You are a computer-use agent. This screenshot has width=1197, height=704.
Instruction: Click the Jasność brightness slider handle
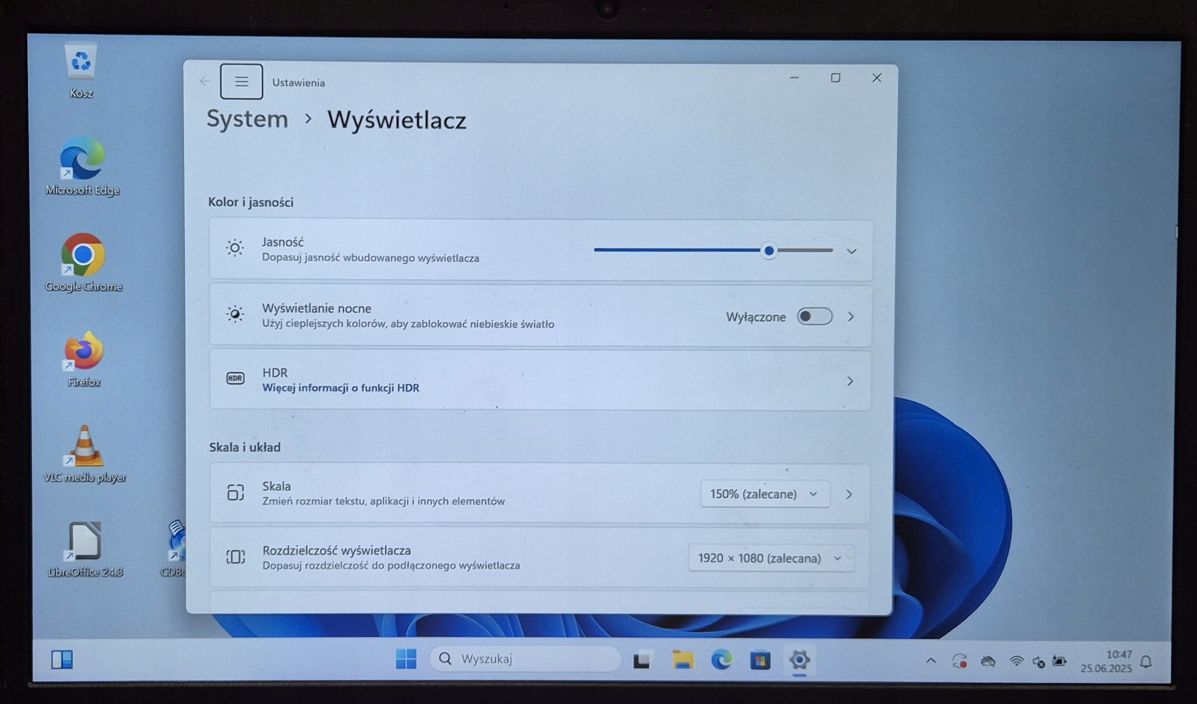(x=769, y=250)
